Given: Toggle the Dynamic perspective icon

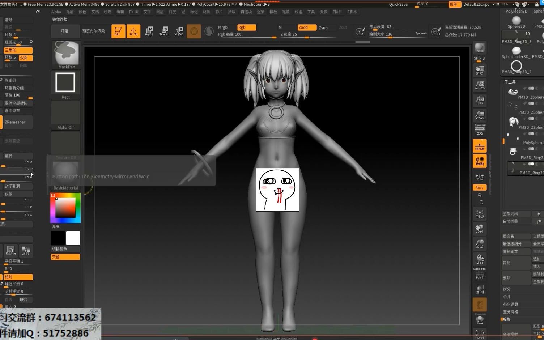Looking at the screenshot, I should 480,129.
